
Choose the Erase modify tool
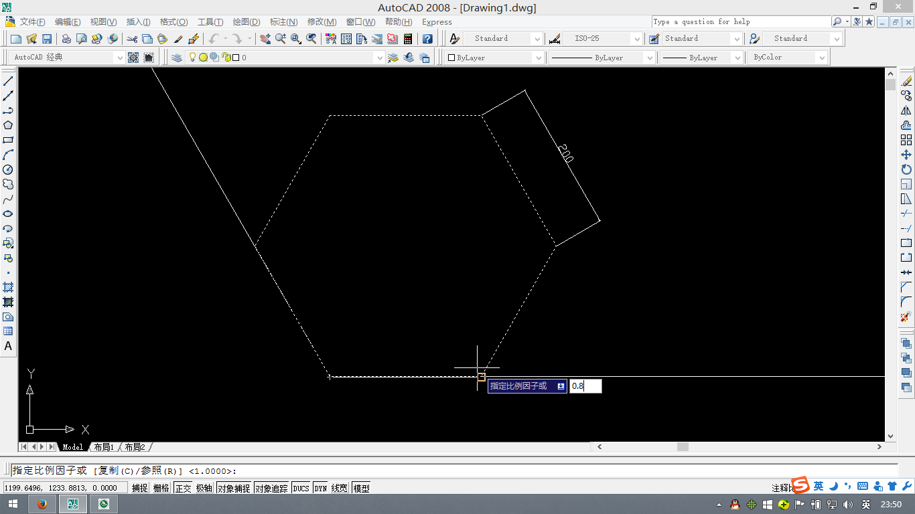(906, 81)
